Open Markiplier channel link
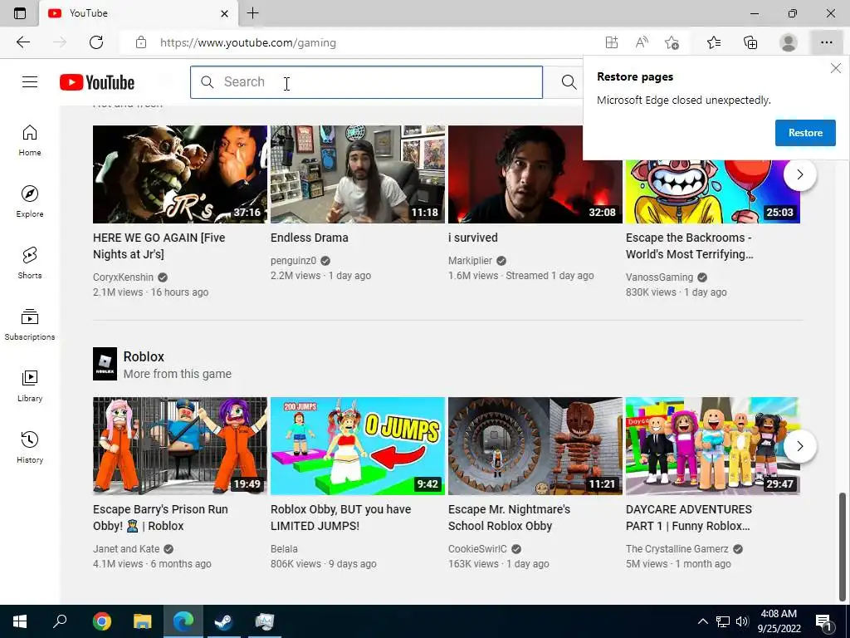The width and height of the screenshot is (850, 638). point(470,261)
